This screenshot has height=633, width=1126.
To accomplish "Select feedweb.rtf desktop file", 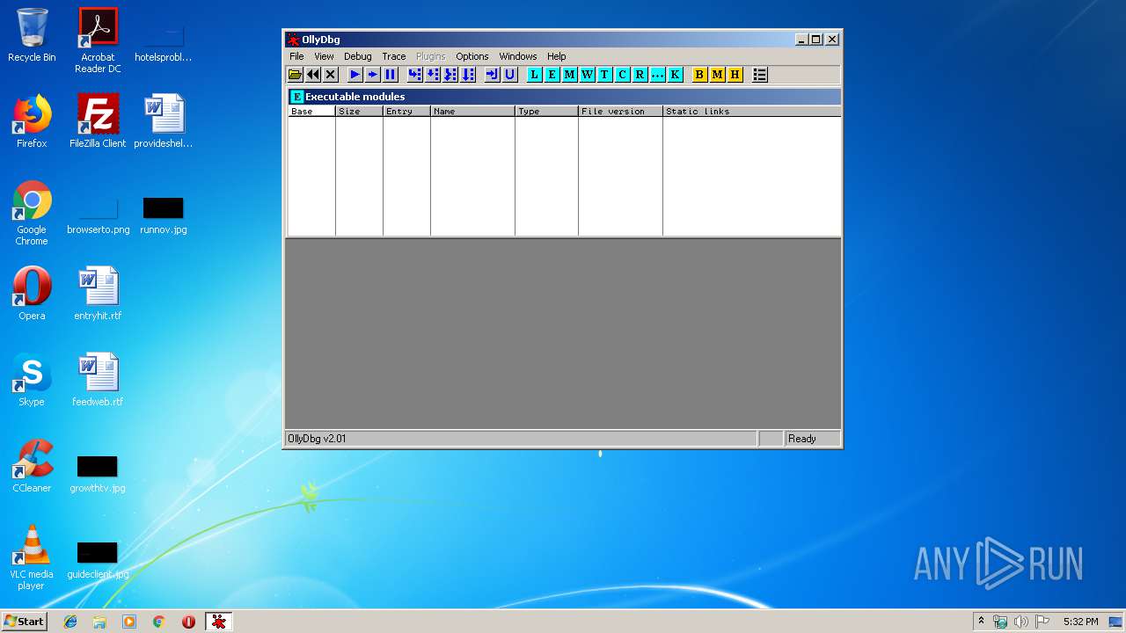I will pyautogui.click(x=98, y=380).
